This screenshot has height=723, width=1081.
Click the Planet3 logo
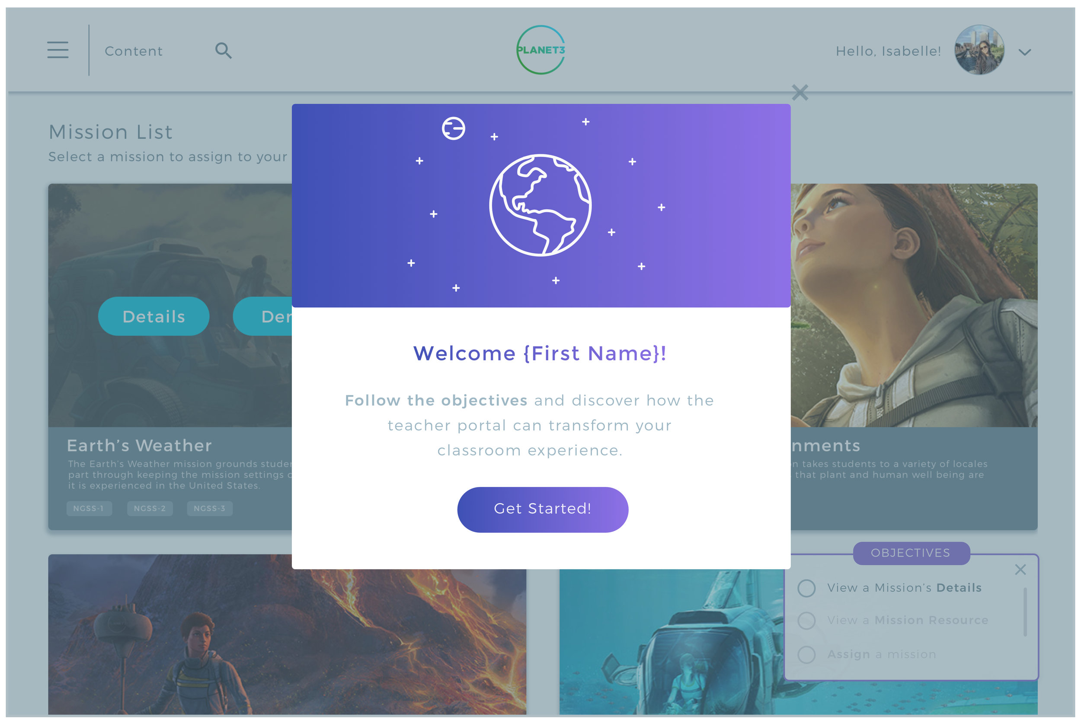[x=541, y=50]
